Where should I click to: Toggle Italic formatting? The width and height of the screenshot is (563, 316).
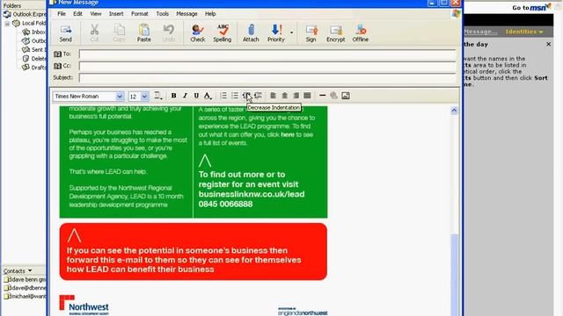click(x=185, y=96)
